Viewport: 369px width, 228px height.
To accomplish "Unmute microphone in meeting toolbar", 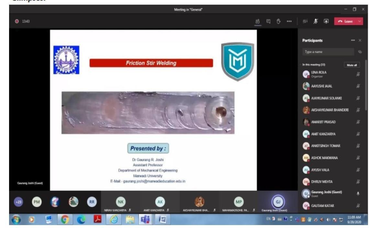I will coord(316,21).
